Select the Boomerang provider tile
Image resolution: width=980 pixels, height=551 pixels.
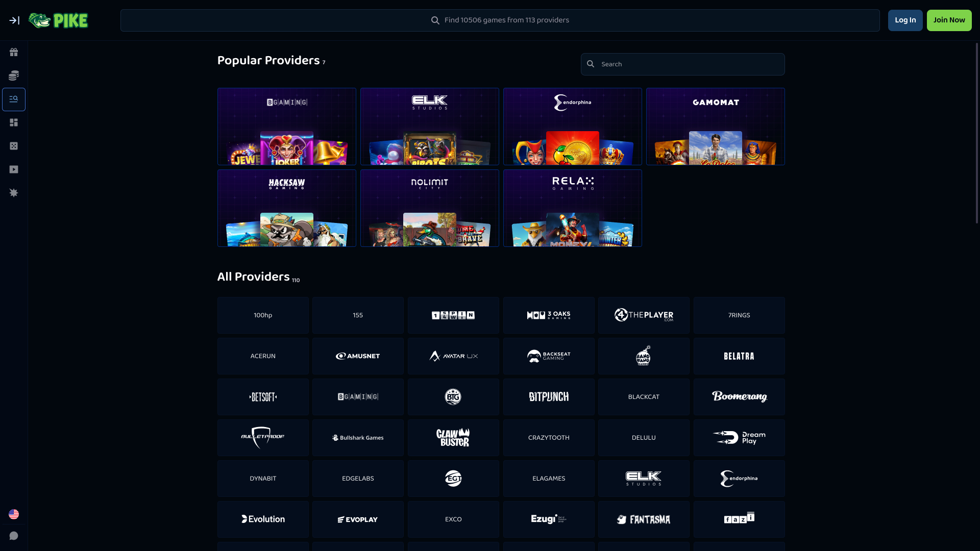click(739, 397)
